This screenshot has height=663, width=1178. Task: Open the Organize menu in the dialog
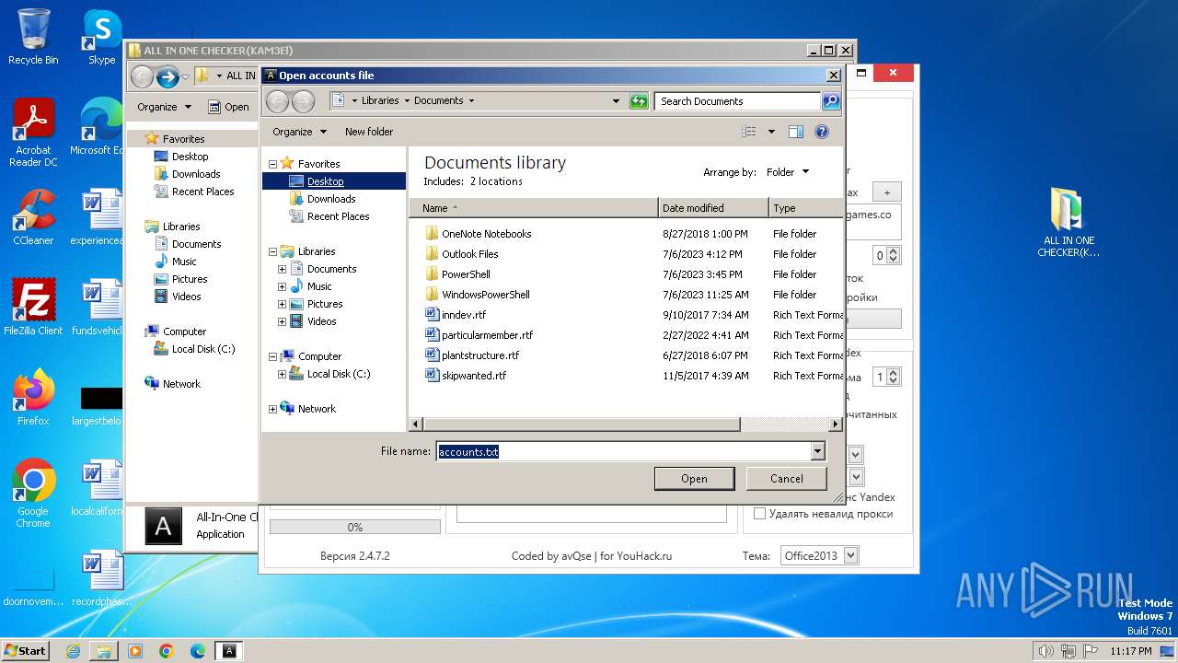[299, 132]
